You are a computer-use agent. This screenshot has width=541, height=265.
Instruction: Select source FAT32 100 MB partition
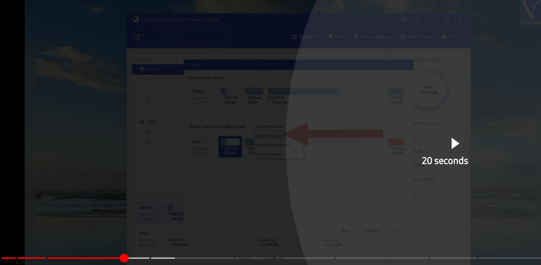[x=230, y=96]
